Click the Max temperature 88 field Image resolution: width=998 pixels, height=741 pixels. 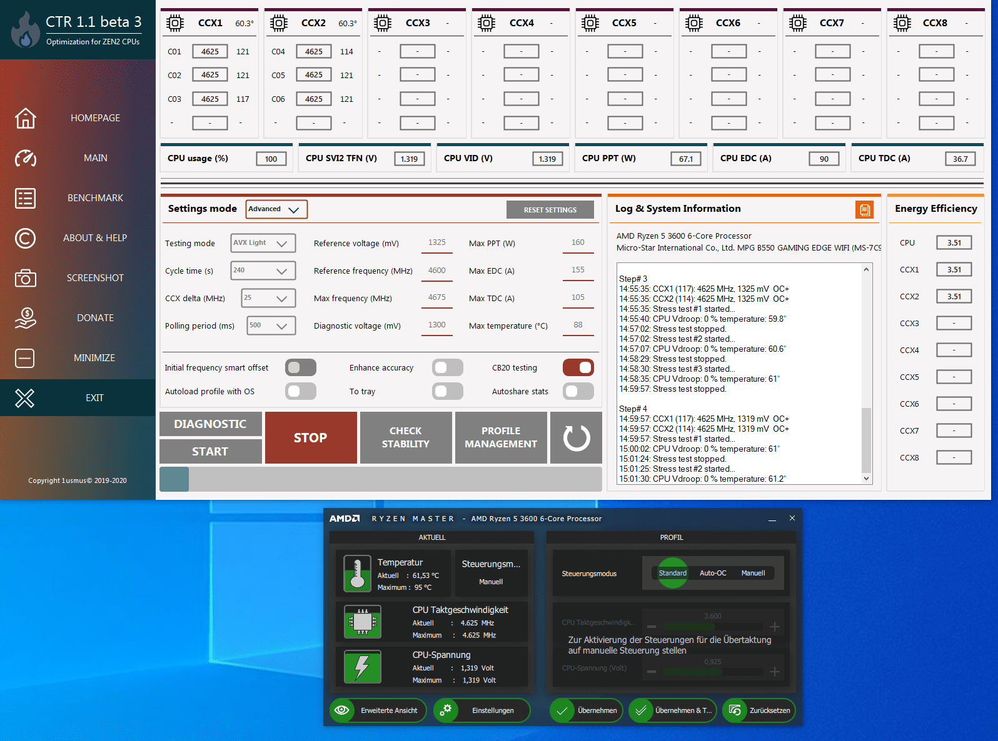tap(578, 326)
